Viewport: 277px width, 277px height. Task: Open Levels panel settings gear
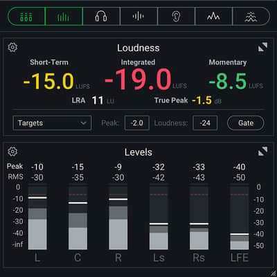[12, 152]
